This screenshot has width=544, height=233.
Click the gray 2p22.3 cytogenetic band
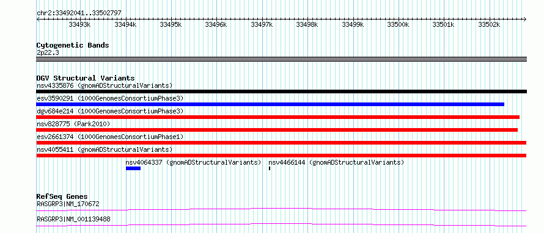coord(281,59)
